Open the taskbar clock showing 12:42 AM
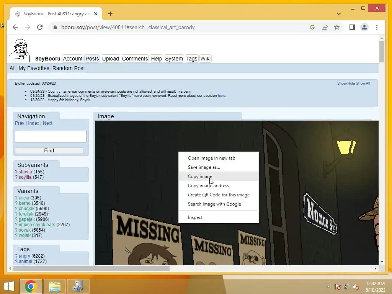This screenshot has width=392, height=294. (x=375, y=287)
